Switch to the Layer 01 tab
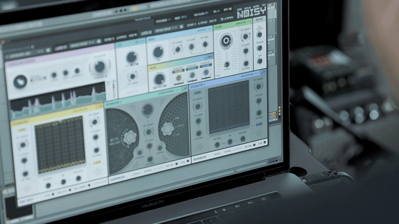 click(x=61, y=48)
